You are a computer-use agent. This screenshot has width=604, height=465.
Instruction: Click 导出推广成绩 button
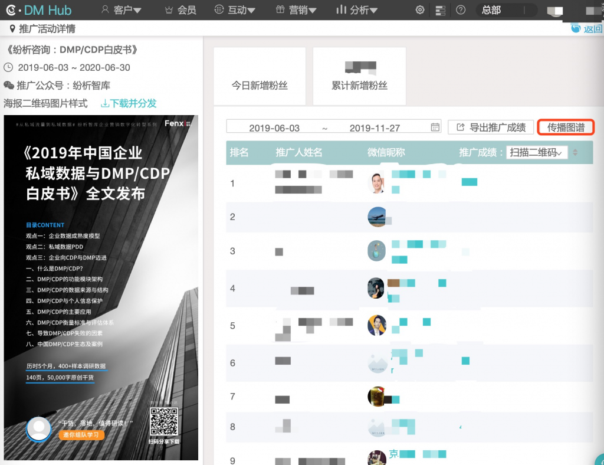491,127
